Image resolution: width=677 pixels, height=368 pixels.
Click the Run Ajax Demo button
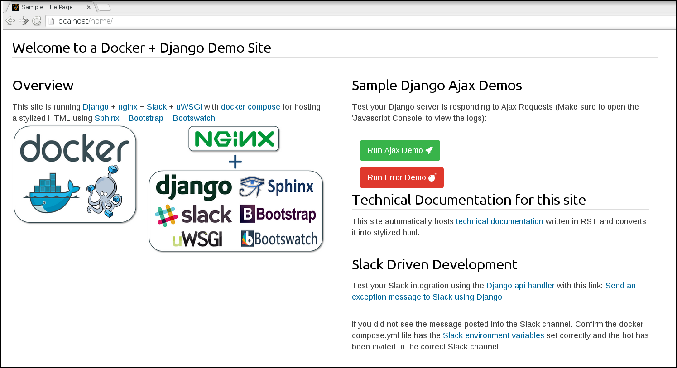[x=400, y=150]
